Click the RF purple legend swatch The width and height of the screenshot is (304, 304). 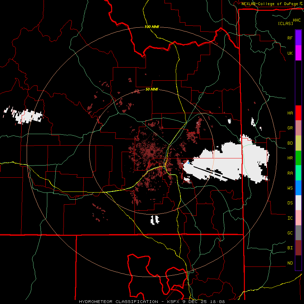click(x=298, y=38)
